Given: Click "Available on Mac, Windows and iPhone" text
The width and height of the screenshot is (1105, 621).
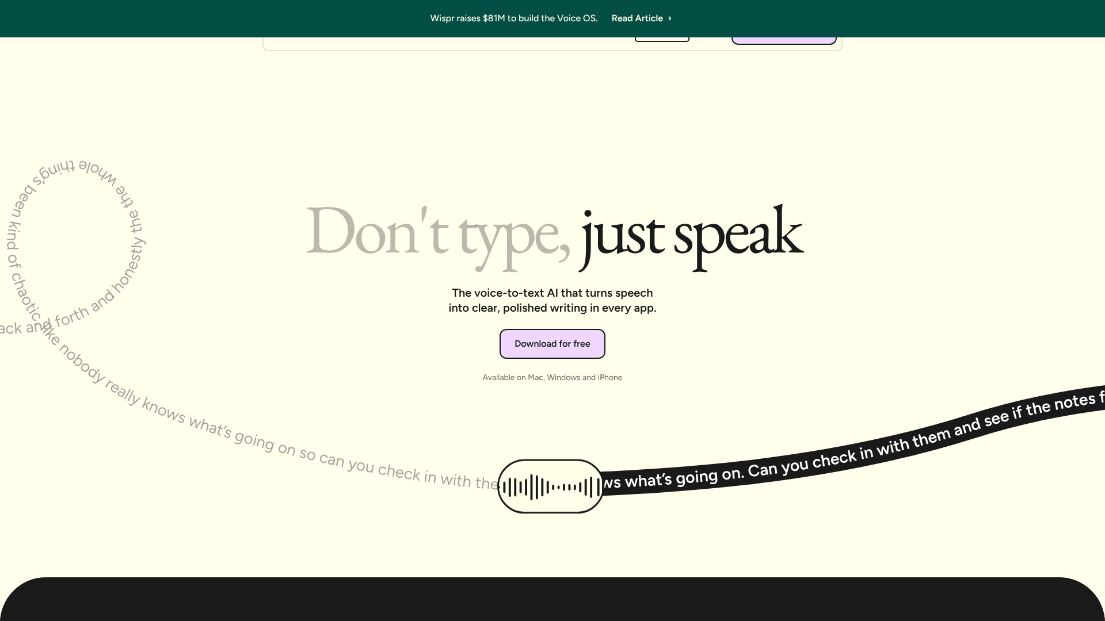Looking at the screenshot, I should (552, 378).
